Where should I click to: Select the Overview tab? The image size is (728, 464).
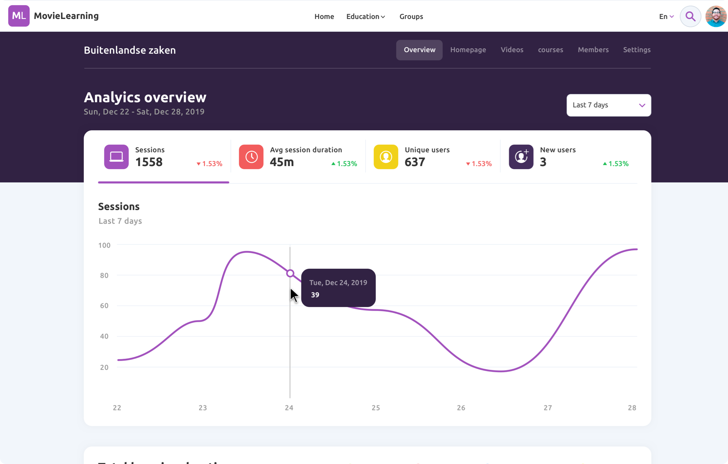[x=419, y=50]
